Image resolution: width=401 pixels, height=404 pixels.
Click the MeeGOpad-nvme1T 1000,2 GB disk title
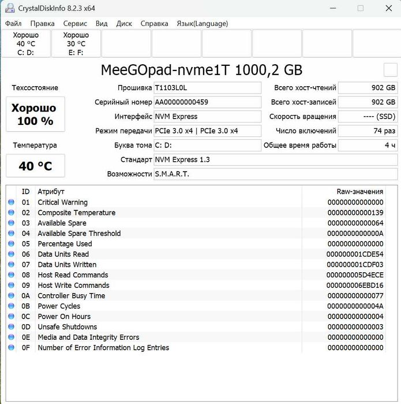point(202,70)
